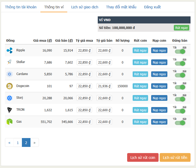The width and height of the screenshot is (196, 168).
Task: Edit Cardano Tỷ giá bán field
Action: click(x=104, y=74)
